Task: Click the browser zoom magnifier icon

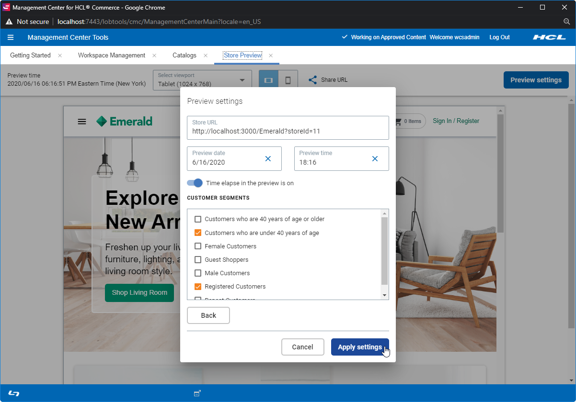Action: (566, 22)
